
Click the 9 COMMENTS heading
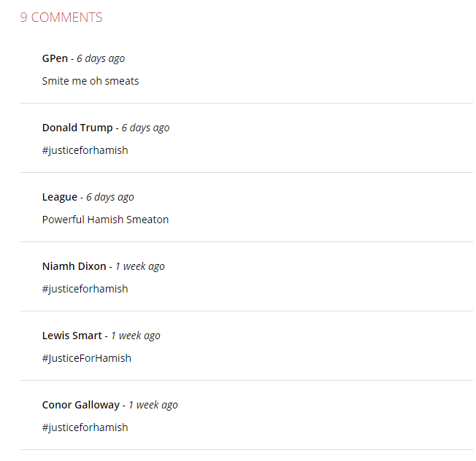(61, 18)
